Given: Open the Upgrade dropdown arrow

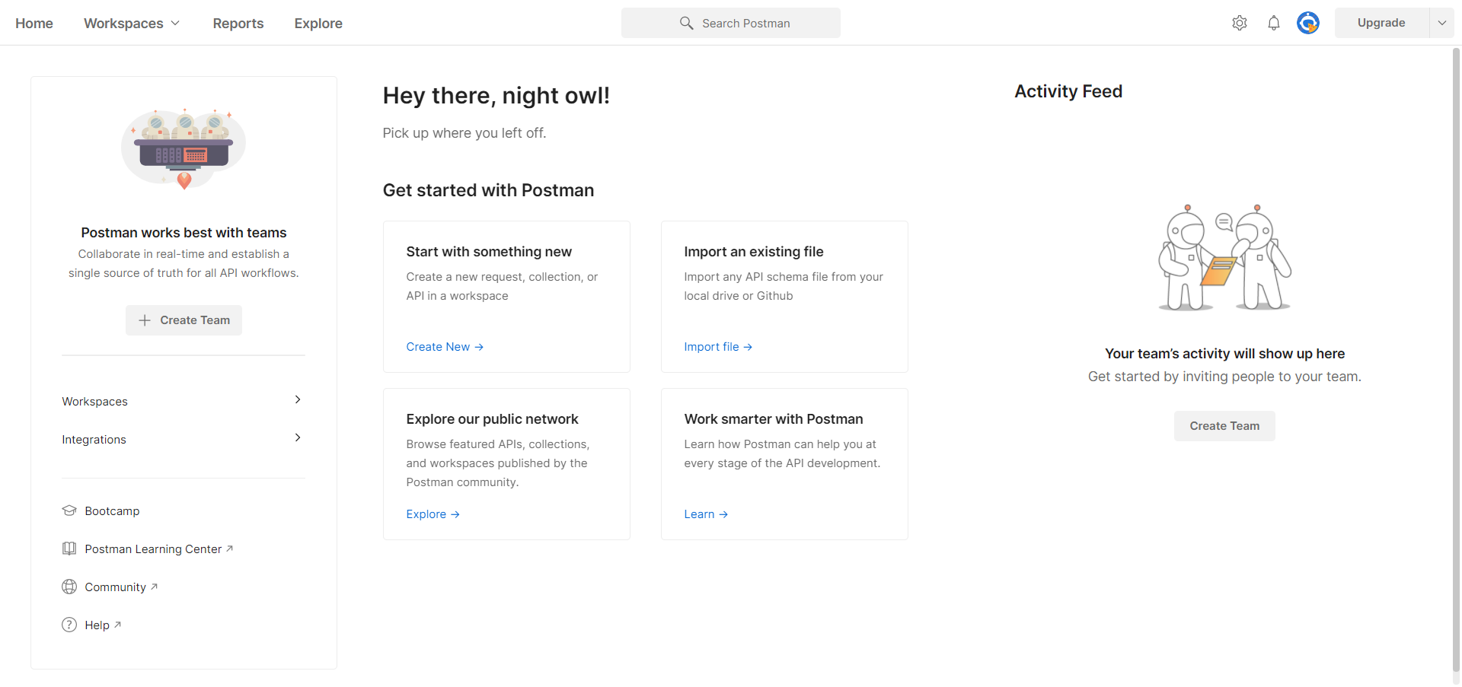Looking at the screenshot, I should click(1441, 23).
